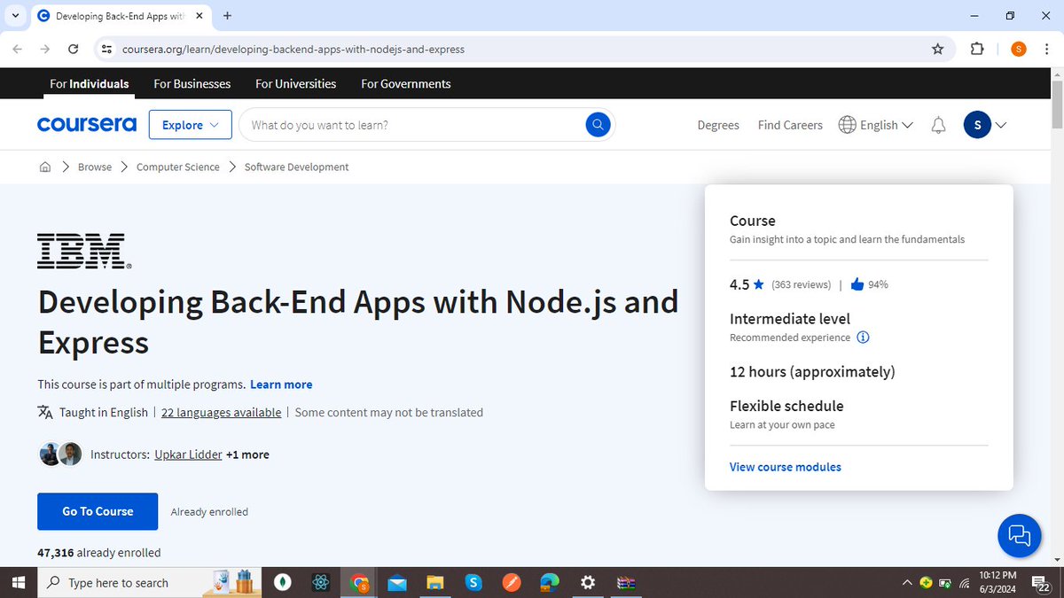Screen dimensions: 1064x598
Task: Open the 22 languages available link
Action: 221,412
